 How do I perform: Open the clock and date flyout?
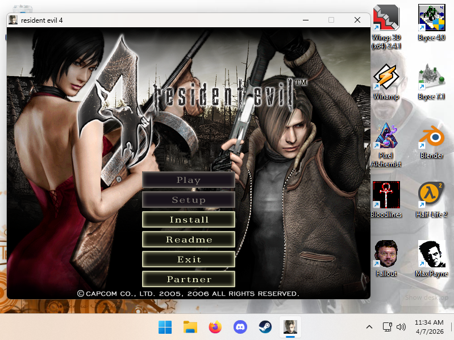coord(429,327)
